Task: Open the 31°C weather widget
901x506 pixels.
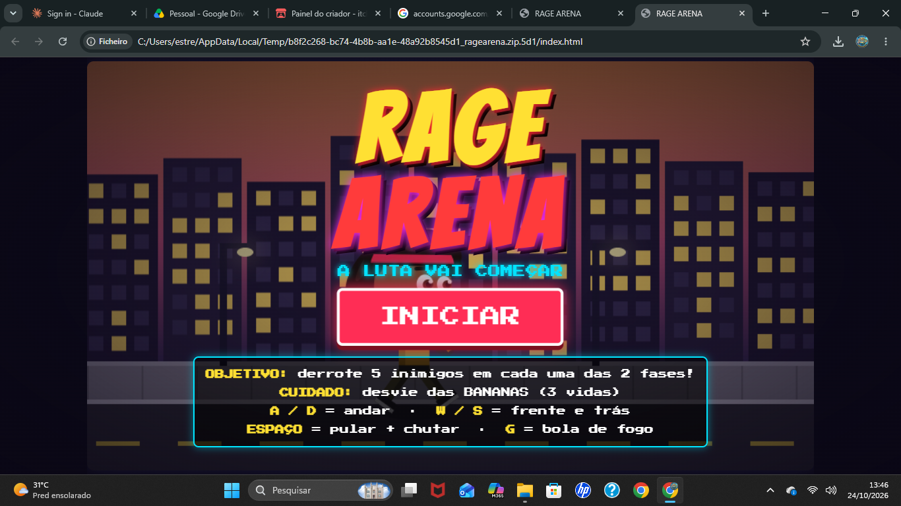Action: coord(53,490)
